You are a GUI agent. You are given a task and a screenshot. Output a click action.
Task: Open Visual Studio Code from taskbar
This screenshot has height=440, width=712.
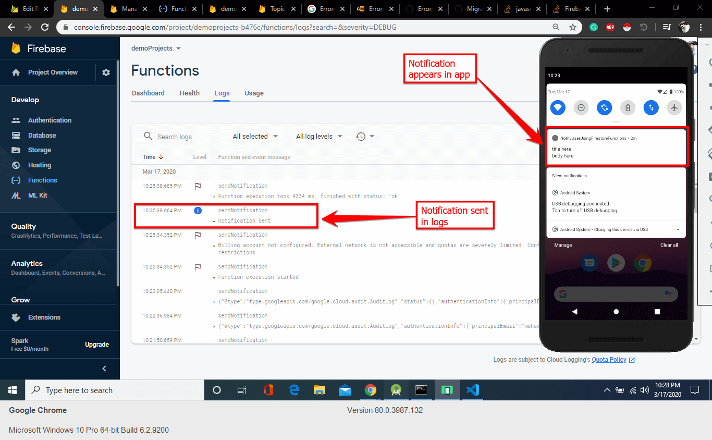tap(473, 390)
